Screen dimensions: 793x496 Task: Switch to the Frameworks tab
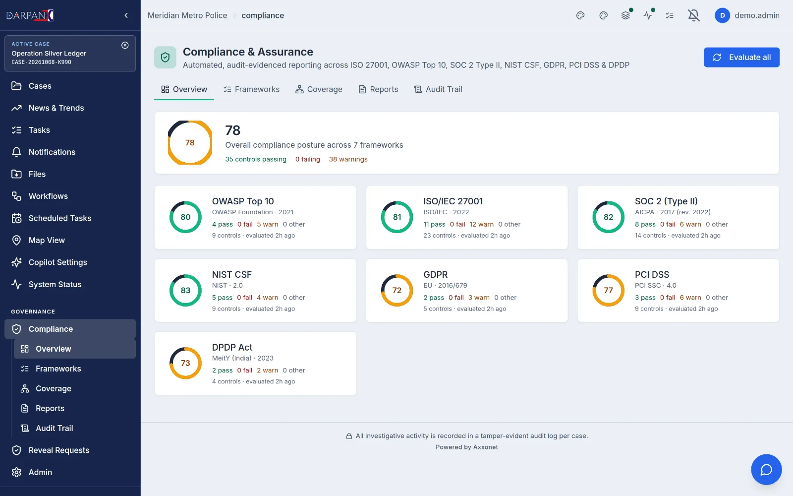coord(251,89)
